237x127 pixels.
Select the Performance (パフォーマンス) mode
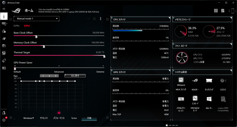coord(59,118)
